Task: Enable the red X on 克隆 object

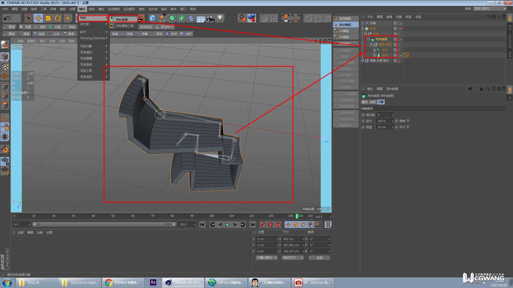Action: coord(401,29)
